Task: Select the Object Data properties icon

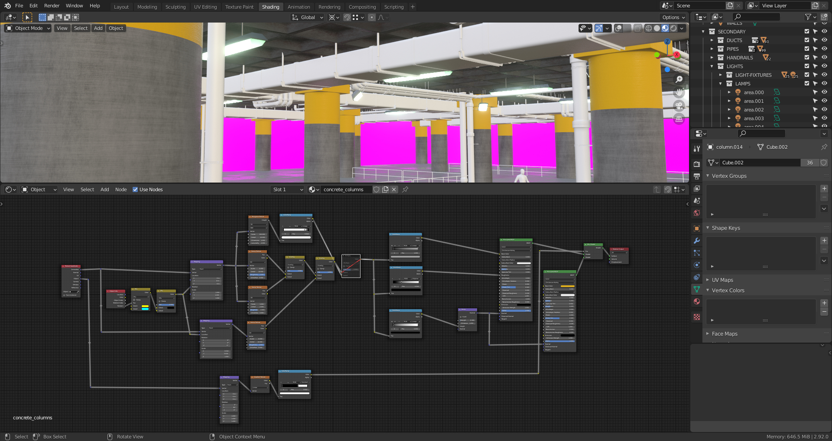Action: 697,289
